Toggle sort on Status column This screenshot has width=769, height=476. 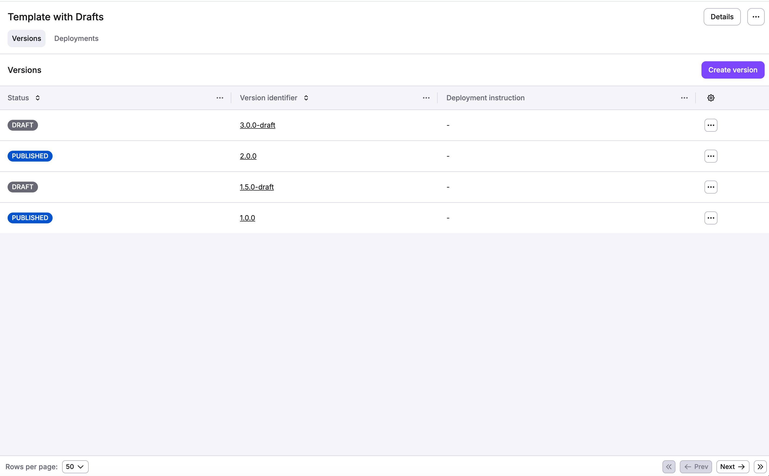point(37,98)
